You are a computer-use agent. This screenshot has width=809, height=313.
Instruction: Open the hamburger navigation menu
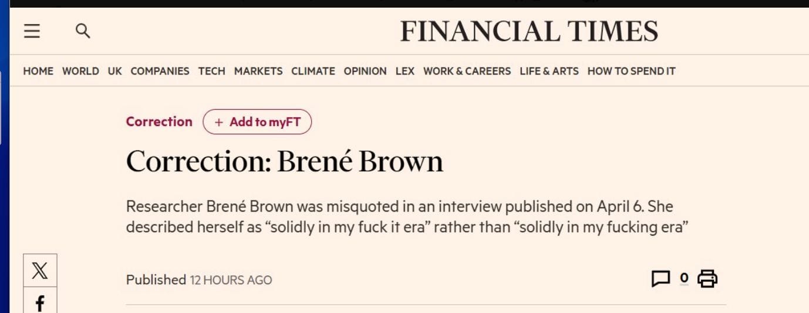[32, 31]
